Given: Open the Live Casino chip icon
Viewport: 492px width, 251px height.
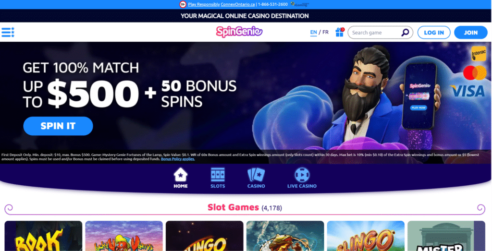Looking at the screenshot, I should pos(302,175).
